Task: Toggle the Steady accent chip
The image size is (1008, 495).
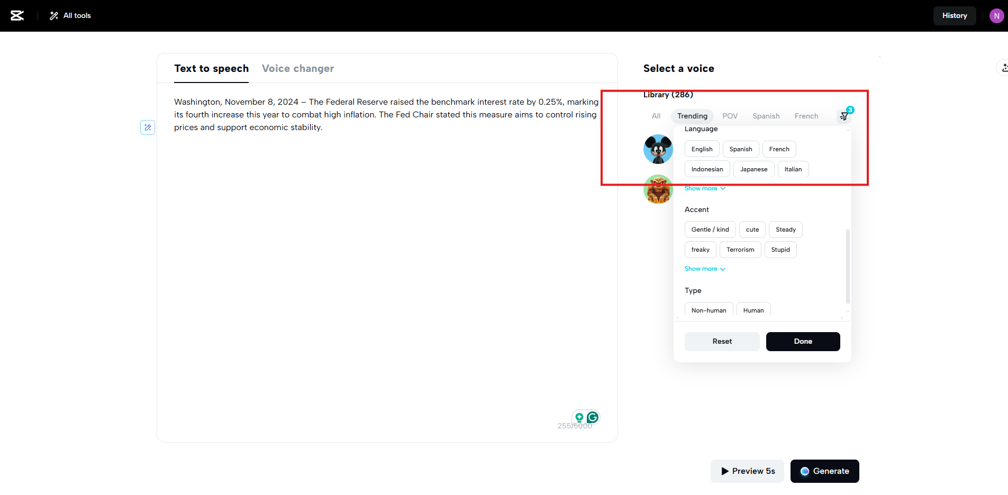Action: 786,230
